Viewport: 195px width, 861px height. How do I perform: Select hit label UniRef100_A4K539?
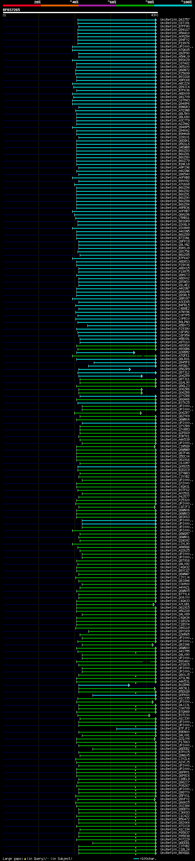(175, 440)
